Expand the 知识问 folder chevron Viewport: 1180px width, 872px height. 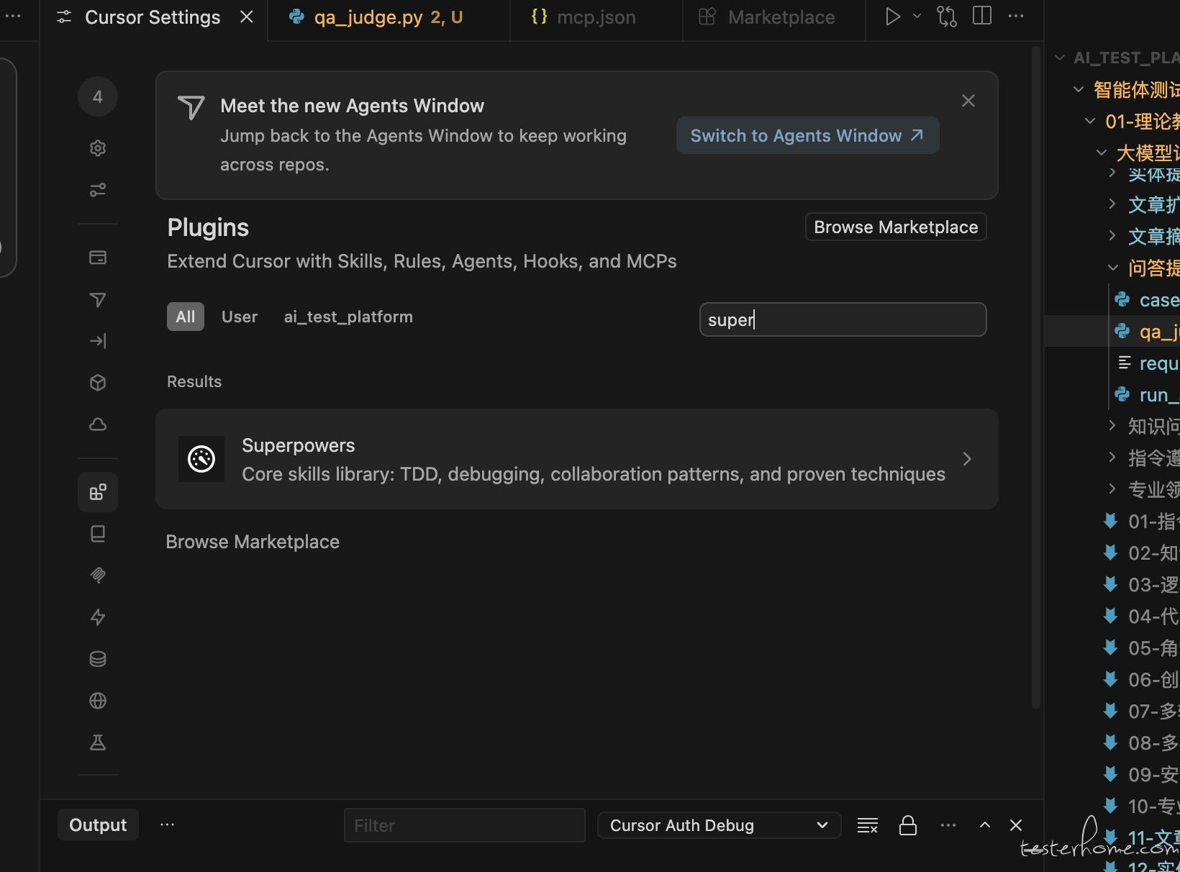[1113, 426]
